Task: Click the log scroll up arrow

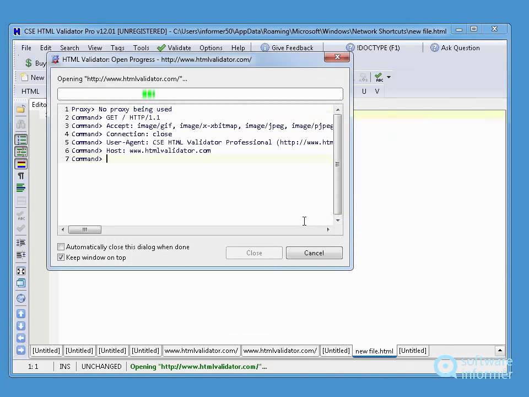Action: click(338, 110)
